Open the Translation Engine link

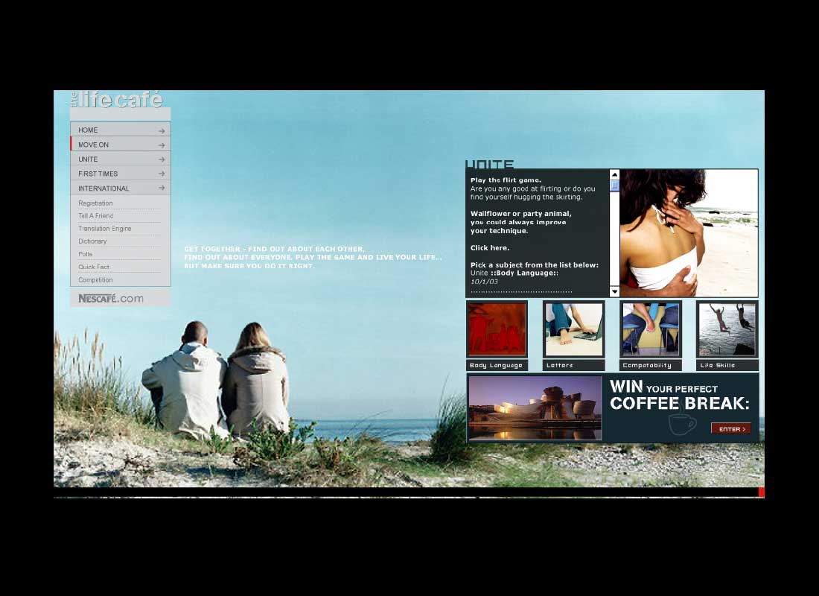pyautogui.click(x=104, y=229)
